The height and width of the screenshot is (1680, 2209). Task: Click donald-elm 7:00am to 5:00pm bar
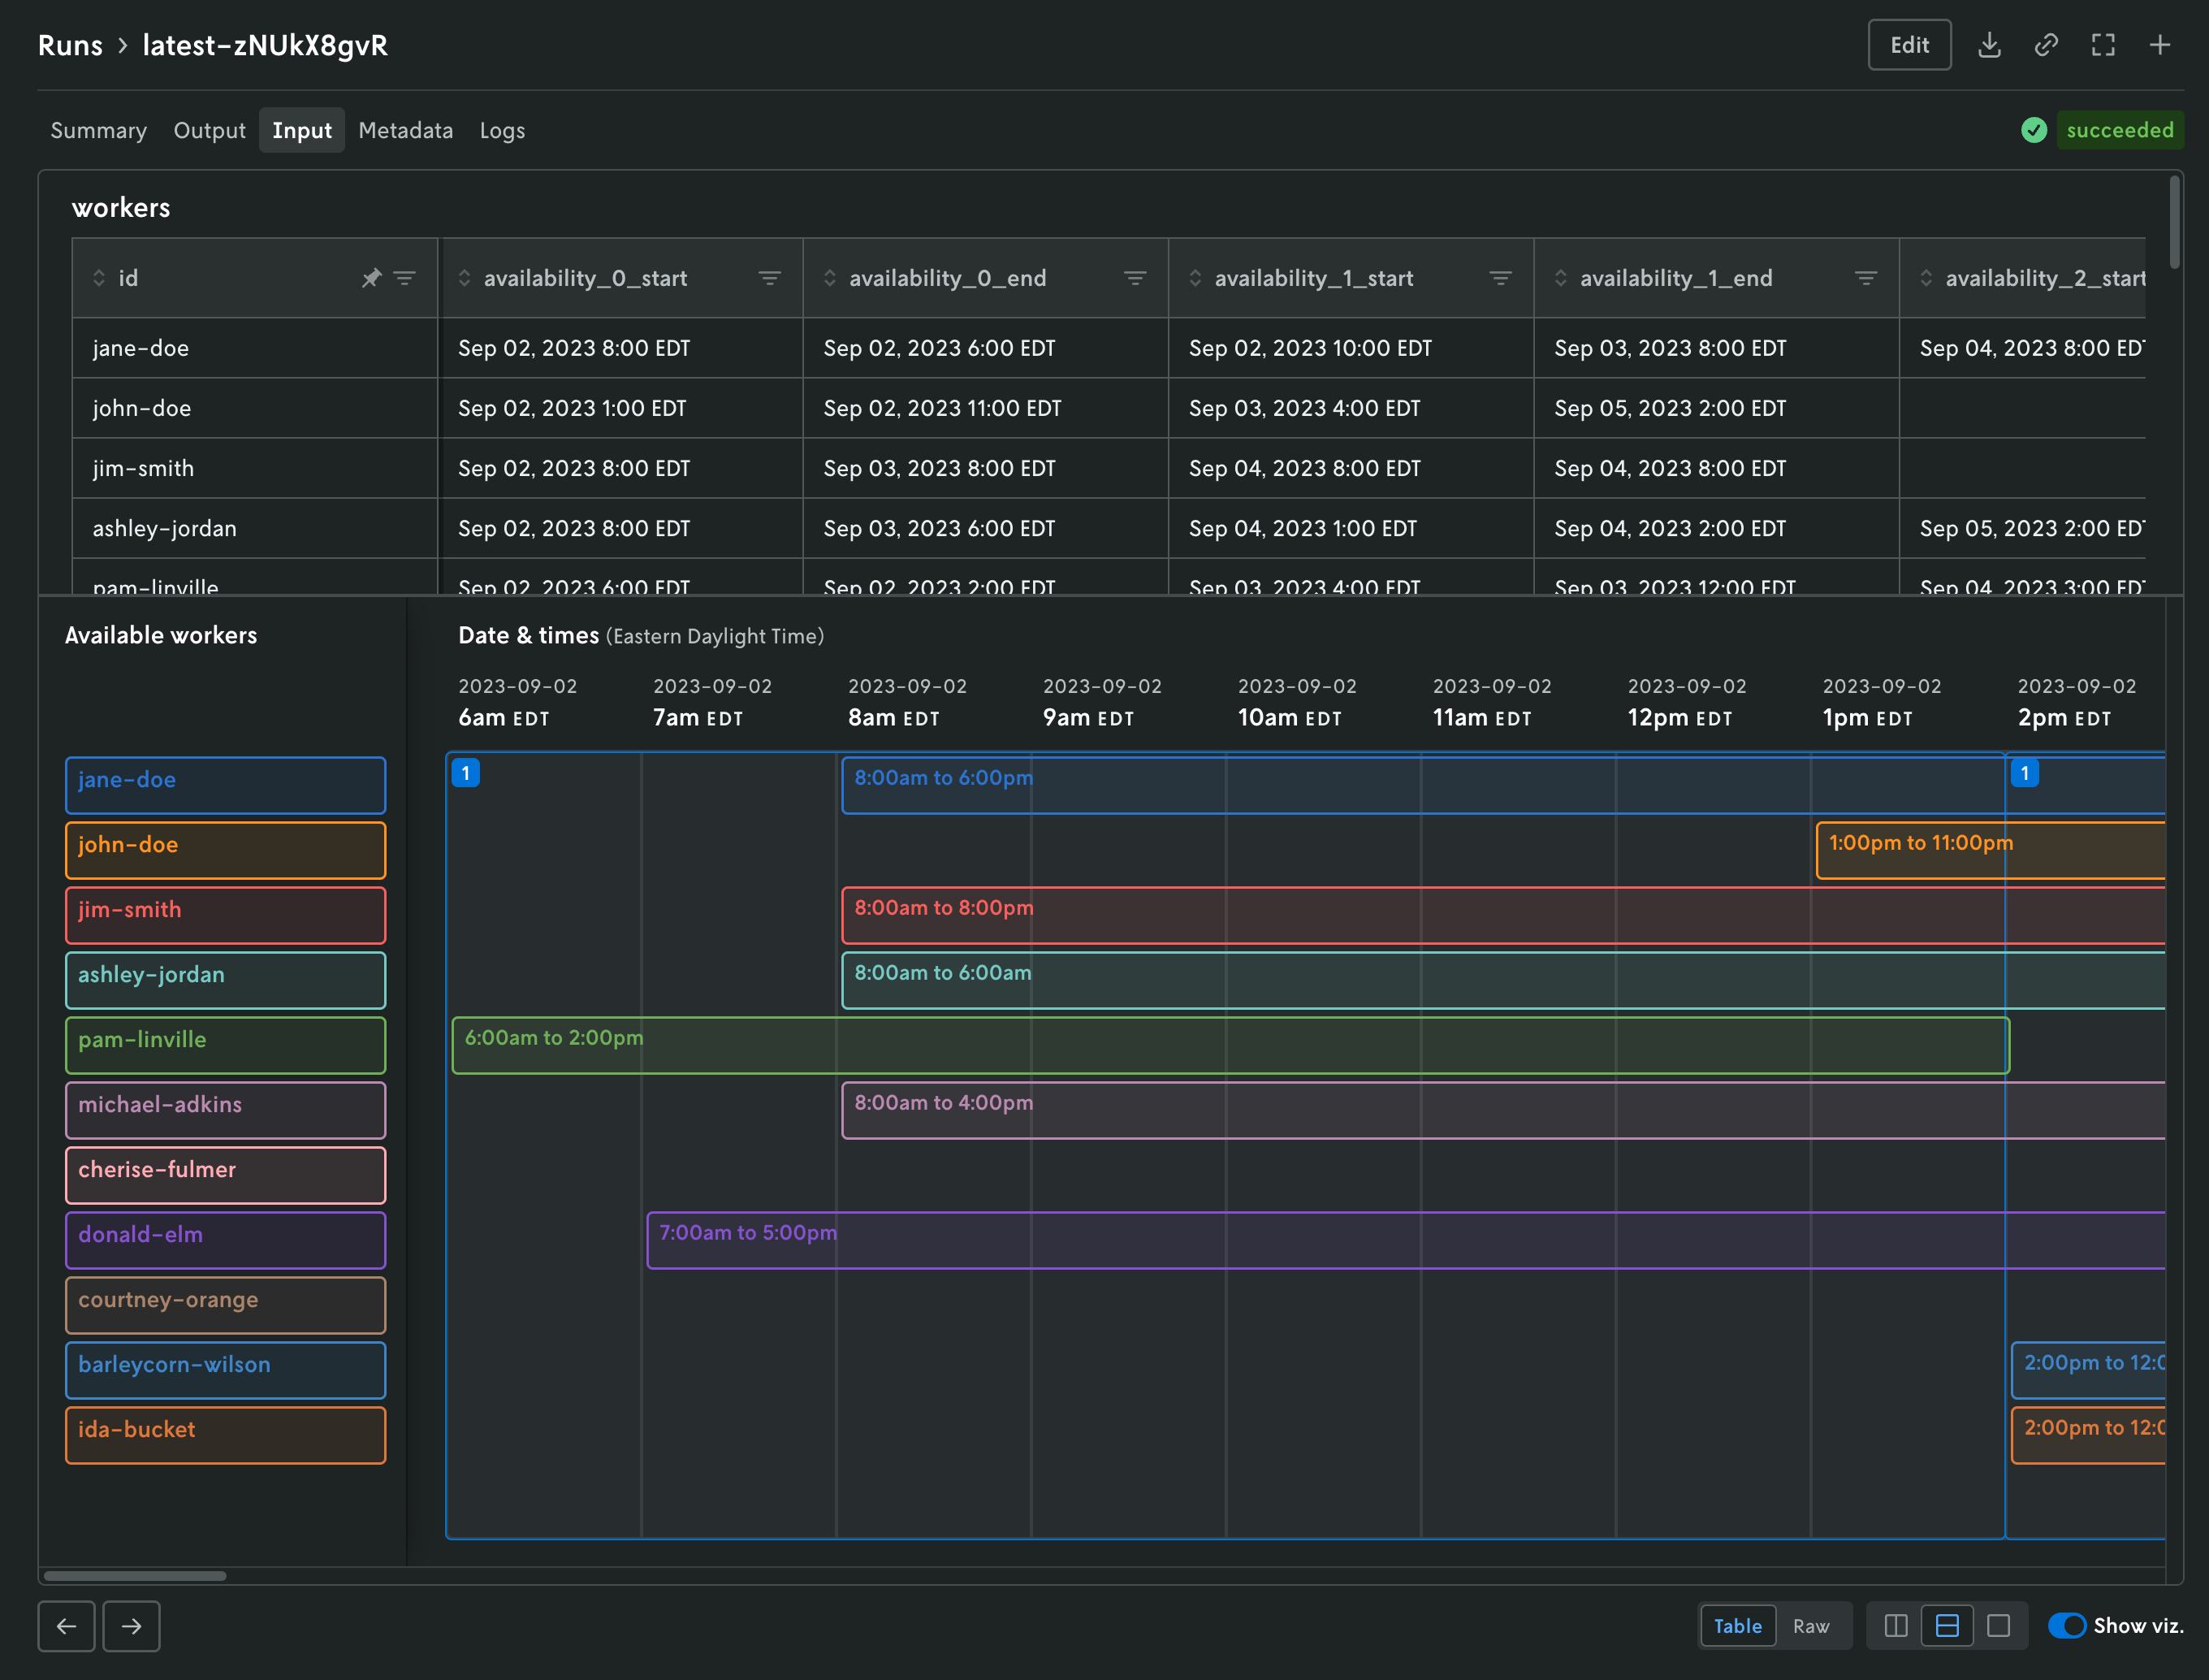click(x=1405, y=1240)
